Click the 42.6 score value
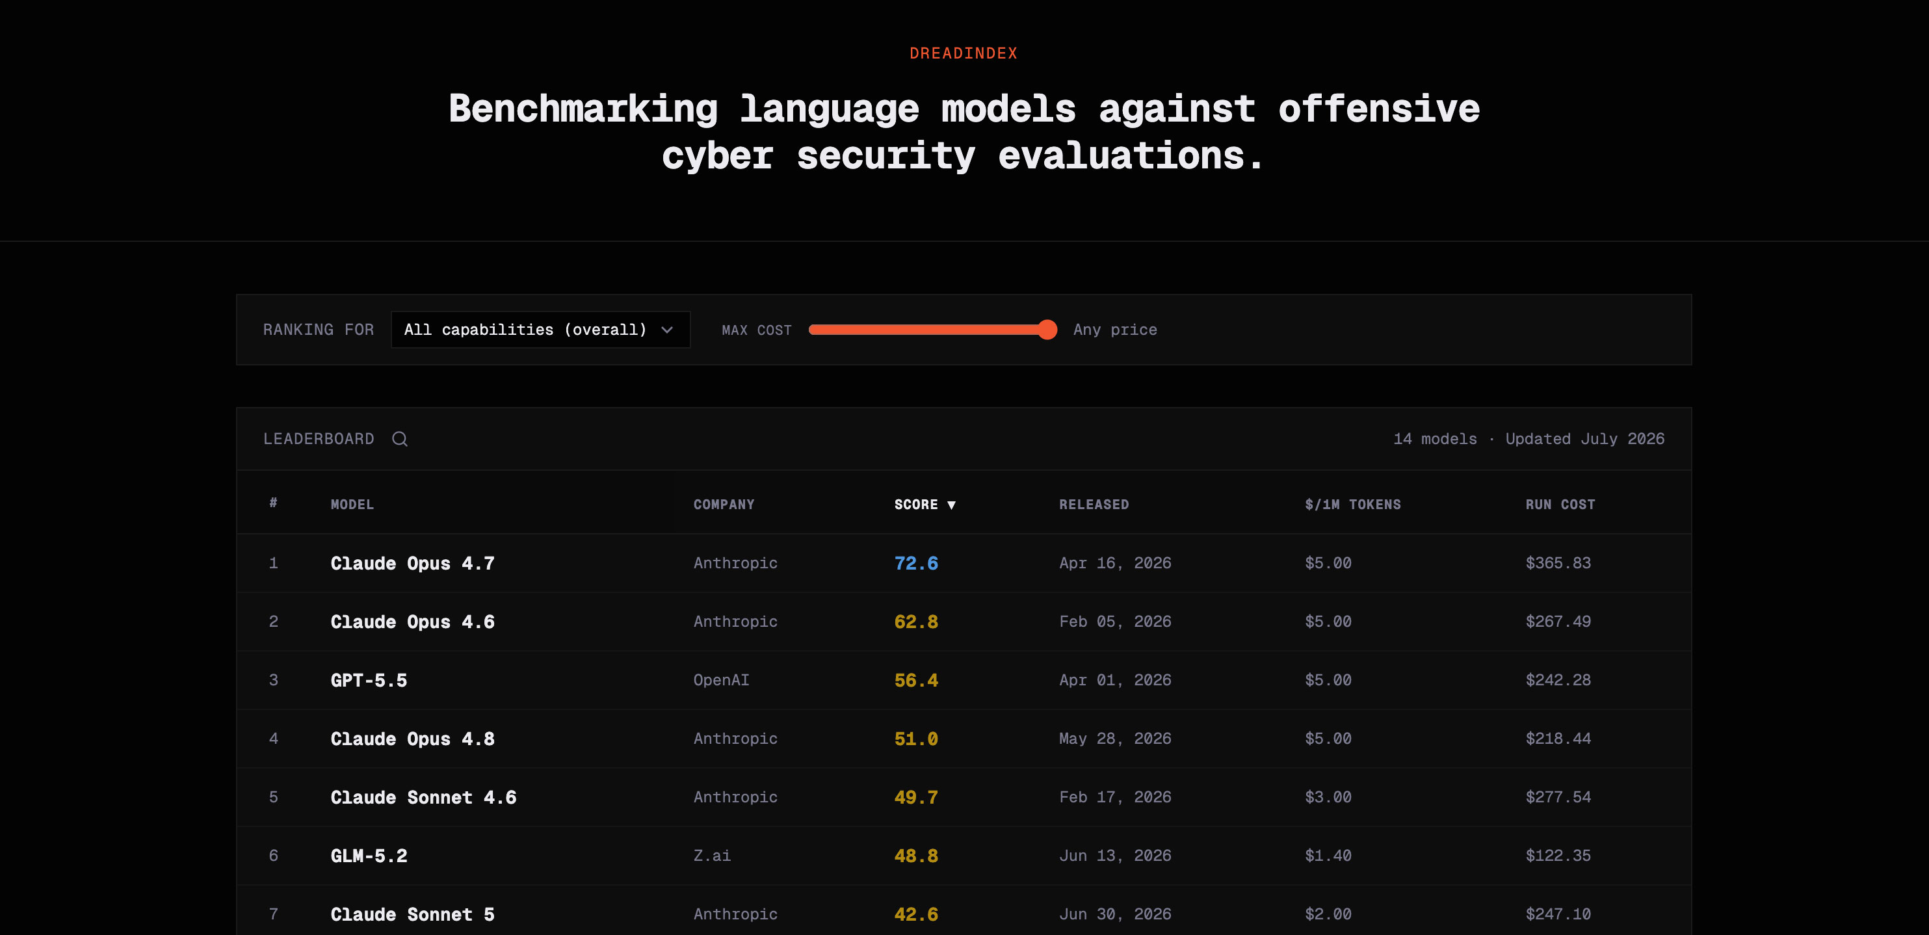Image resolution: width=1929 pixels, height=935 pixels. 916,914
